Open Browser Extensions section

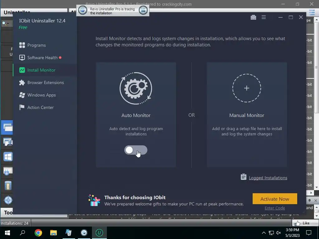pos(45,82)
